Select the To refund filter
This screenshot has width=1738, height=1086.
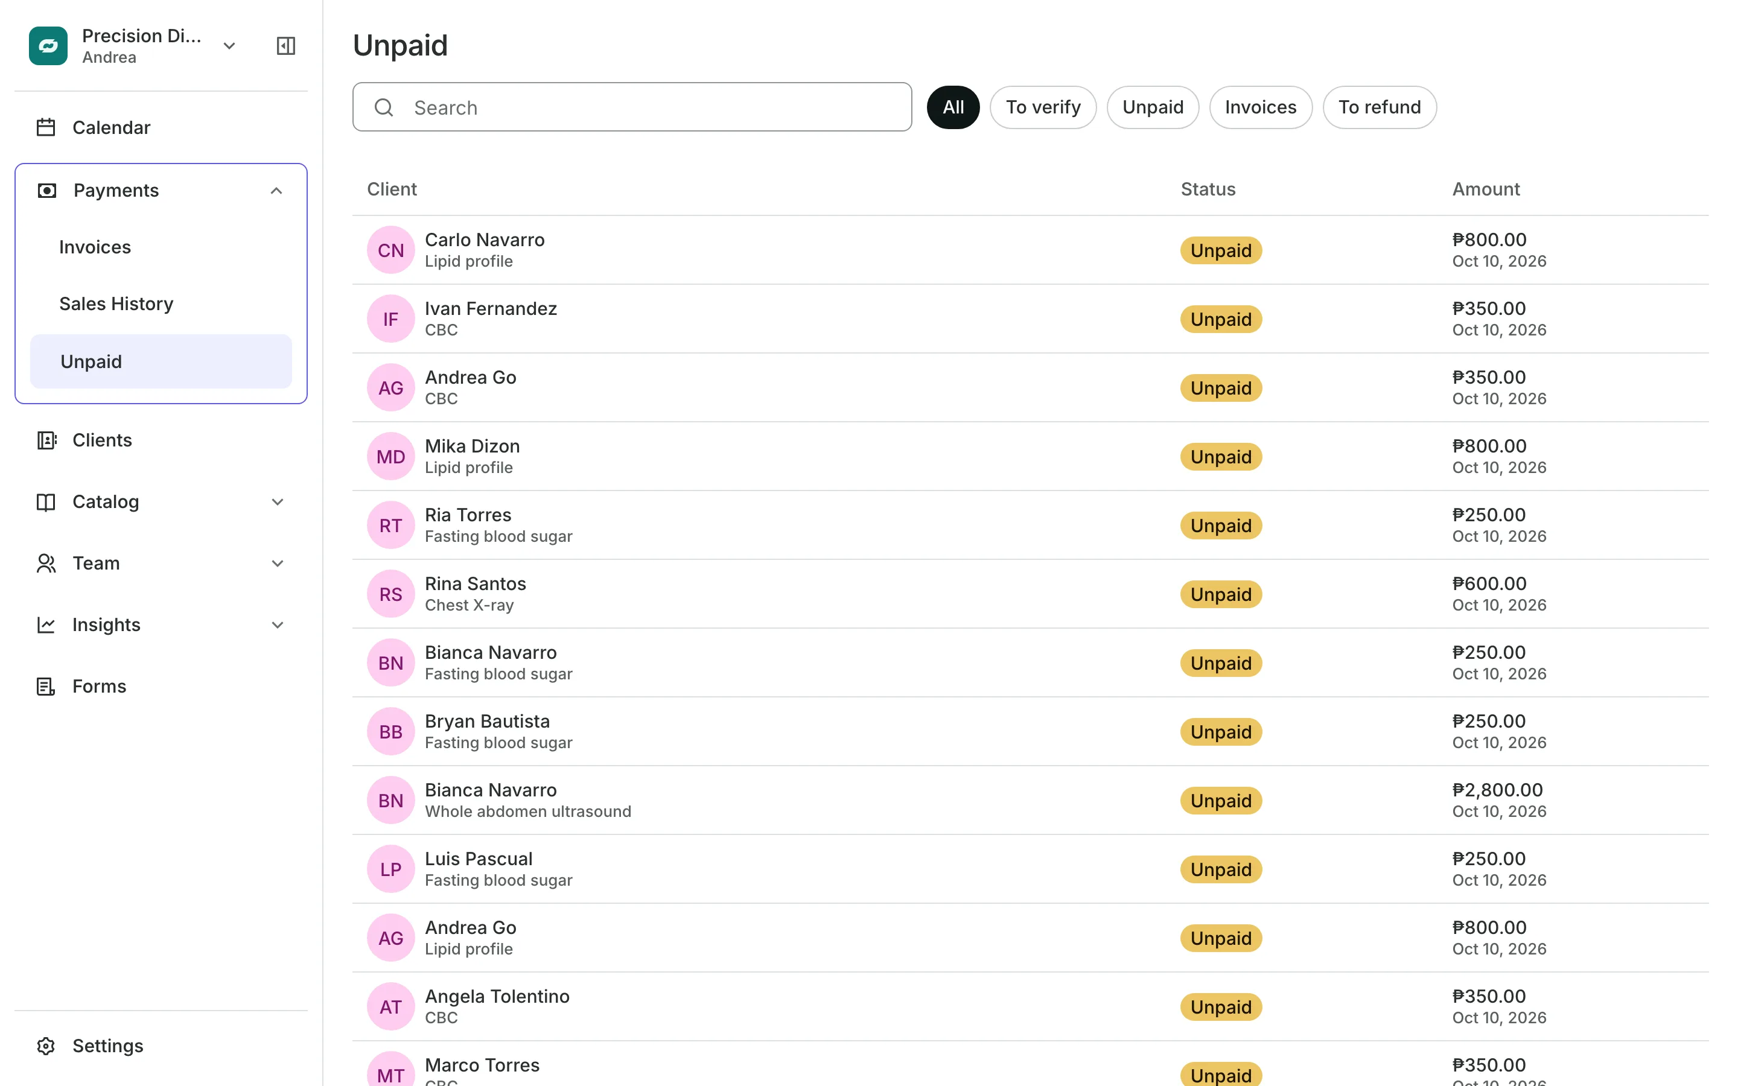[x=1380, y=107]
